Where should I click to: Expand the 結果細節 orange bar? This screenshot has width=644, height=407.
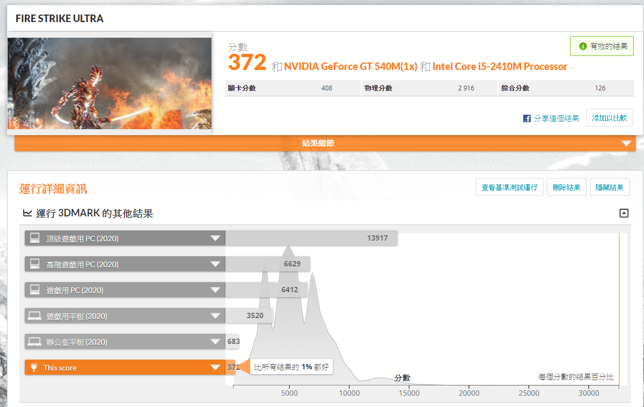point(325,143)
